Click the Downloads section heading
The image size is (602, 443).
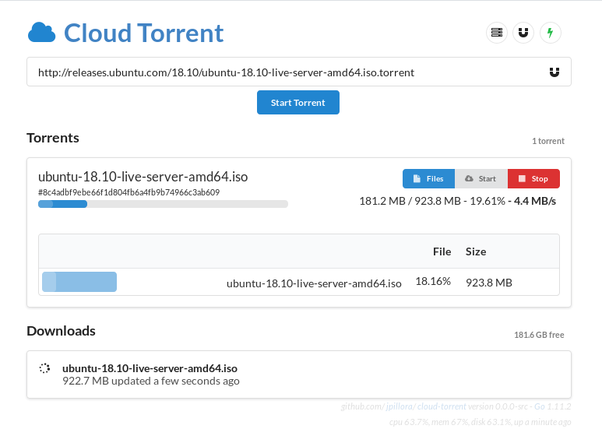[61, 331]
